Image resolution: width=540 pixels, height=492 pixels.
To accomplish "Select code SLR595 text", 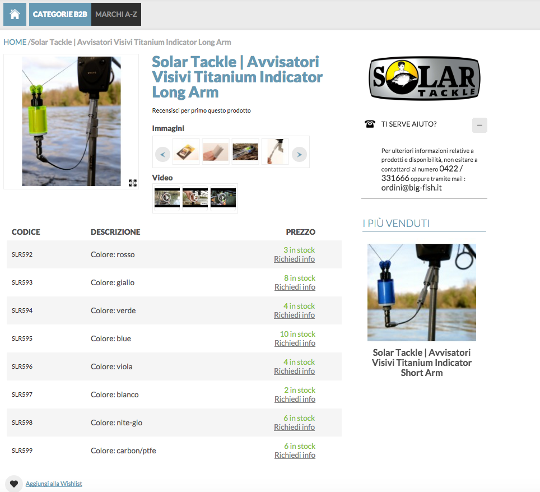I will (x=22, y=338).
